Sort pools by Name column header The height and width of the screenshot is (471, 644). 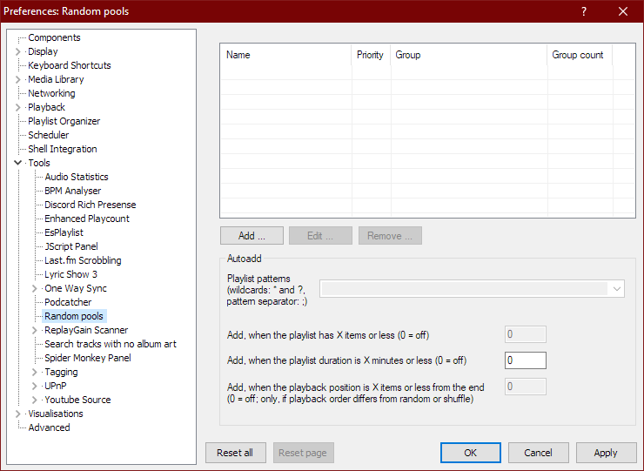pyautogui.click(x=285, y=55)
